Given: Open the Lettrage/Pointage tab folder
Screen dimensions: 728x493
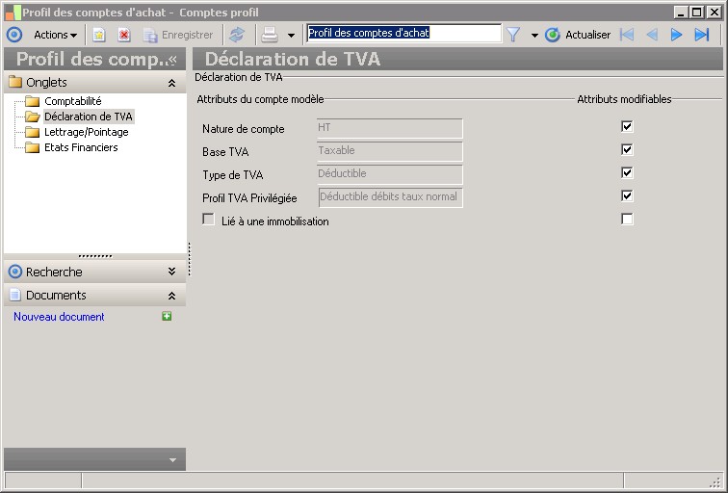Looking at the screenshot, I should pos(87,132).
